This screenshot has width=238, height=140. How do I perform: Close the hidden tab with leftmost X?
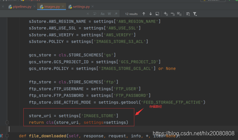coord(3,7)
